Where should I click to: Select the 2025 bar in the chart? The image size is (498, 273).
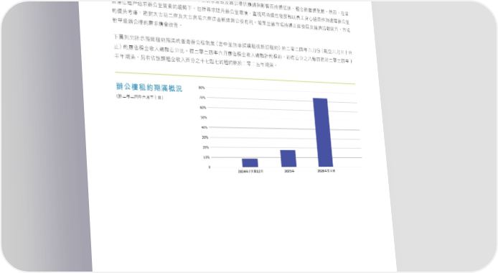tap(288, 158)
